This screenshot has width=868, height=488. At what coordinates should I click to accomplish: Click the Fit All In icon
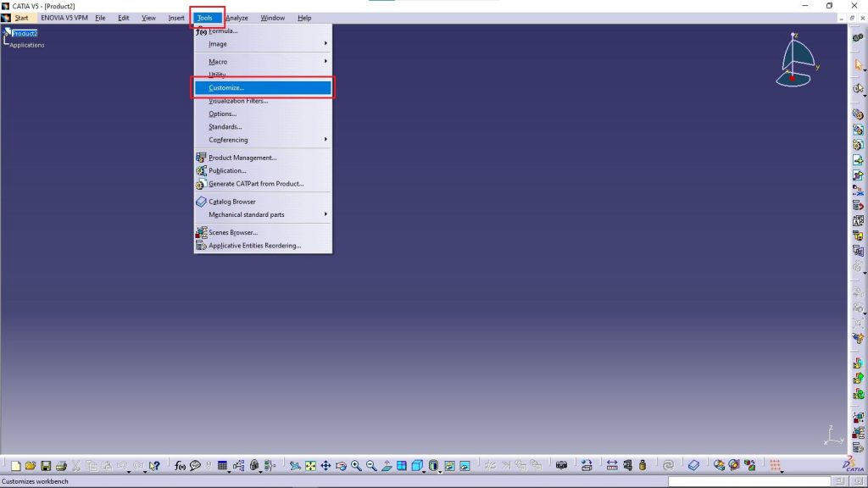click(310, 466)
